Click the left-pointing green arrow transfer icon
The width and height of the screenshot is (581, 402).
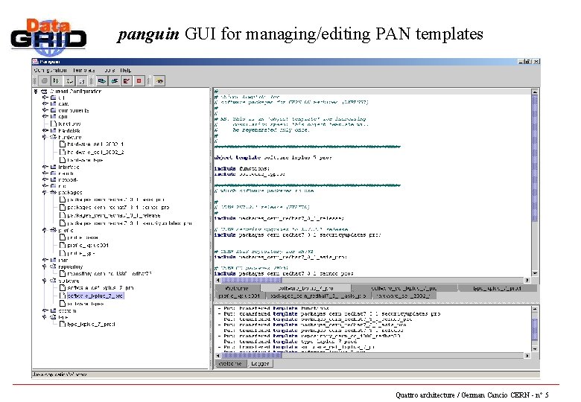click(x=114, y=80)
